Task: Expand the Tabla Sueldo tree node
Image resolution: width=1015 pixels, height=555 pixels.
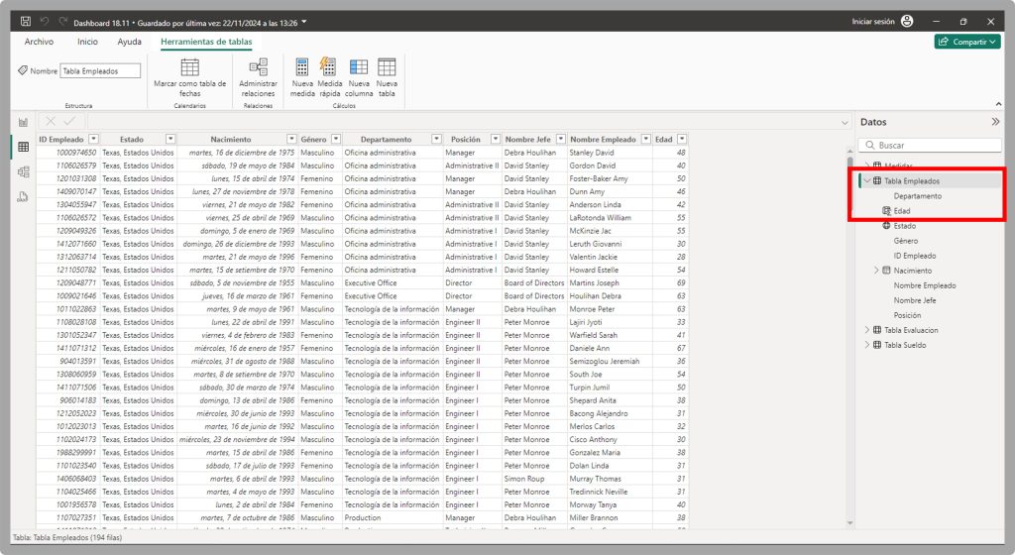Action: coord(867,345)
